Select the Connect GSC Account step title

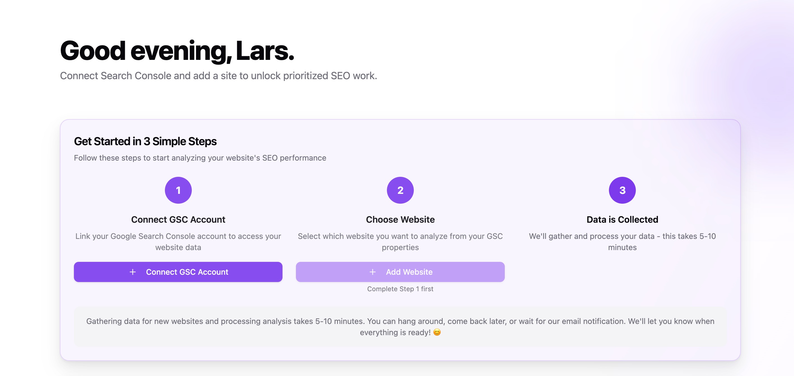click(x=178, y=219)
